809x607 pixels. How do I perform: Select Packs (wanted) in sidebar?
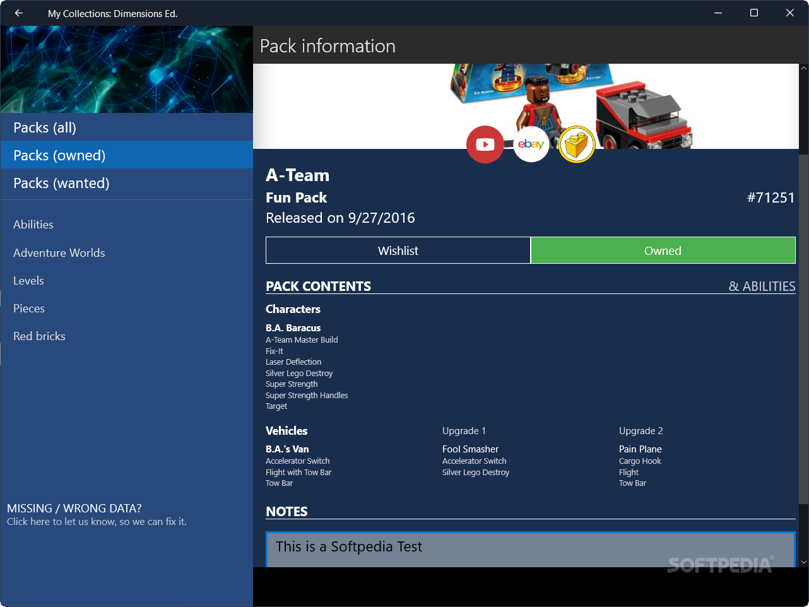(x=126, y=183)
